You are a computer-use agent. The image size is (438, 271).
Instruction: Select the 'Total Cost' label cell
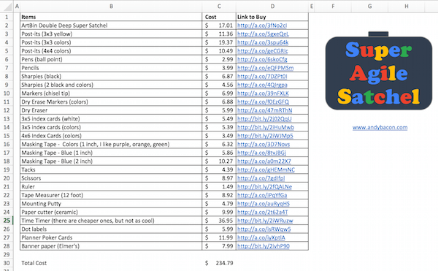coord(111,263)
